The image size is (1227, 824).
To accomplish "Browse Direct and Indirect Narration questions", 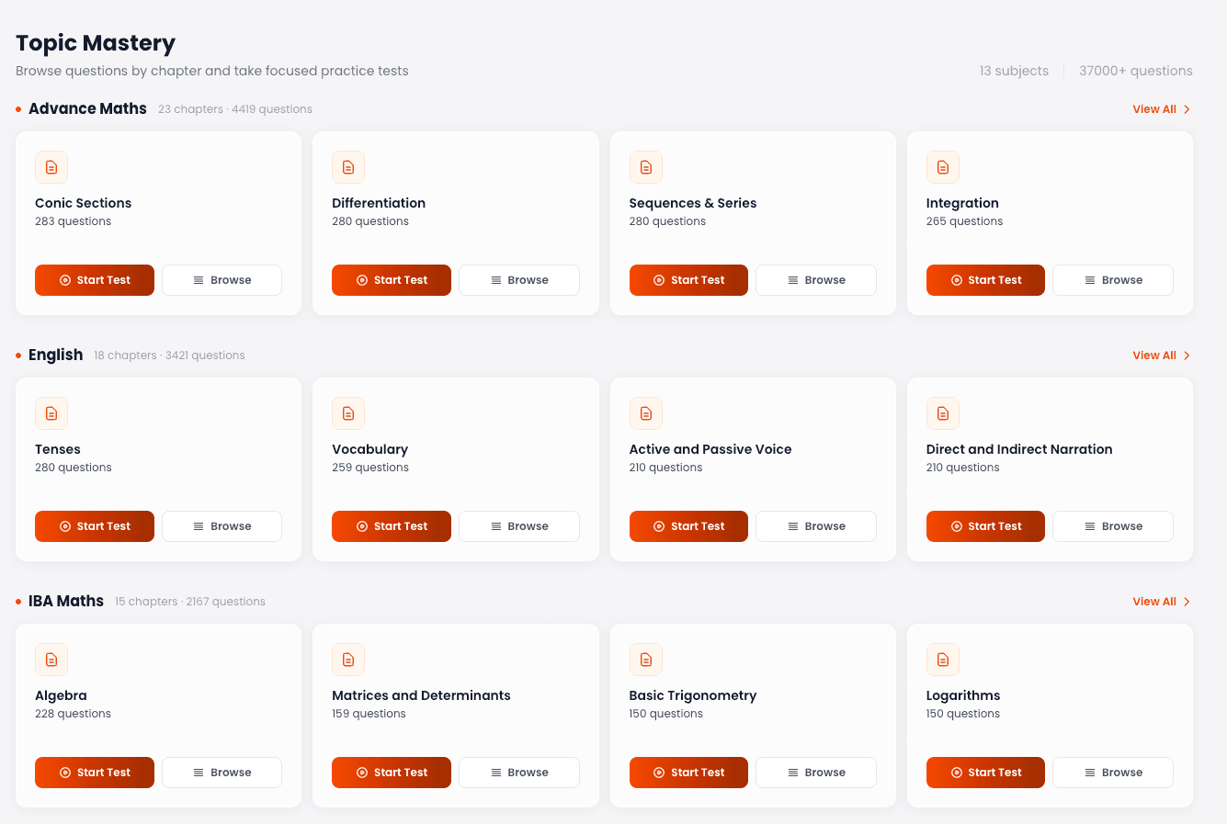I will (x=1113, y=526).
